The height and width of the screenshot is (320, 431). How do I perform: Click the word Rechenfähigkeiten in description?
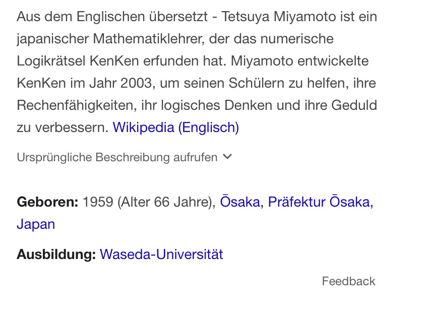click(x=77, y=105)
